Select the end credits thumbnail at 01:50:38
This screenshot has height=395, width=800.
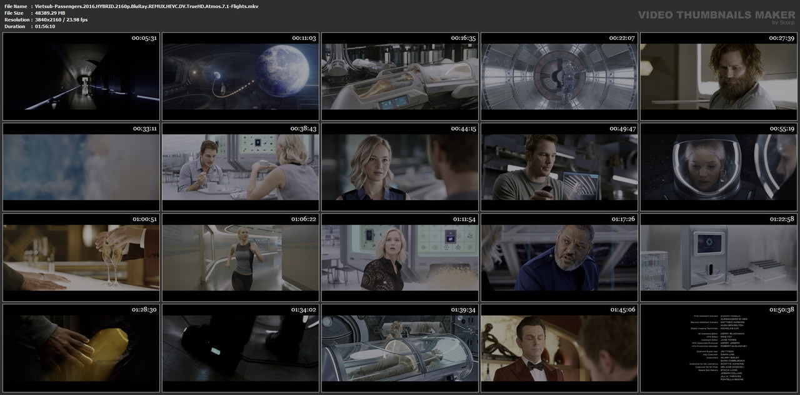(x=719, y=347)
